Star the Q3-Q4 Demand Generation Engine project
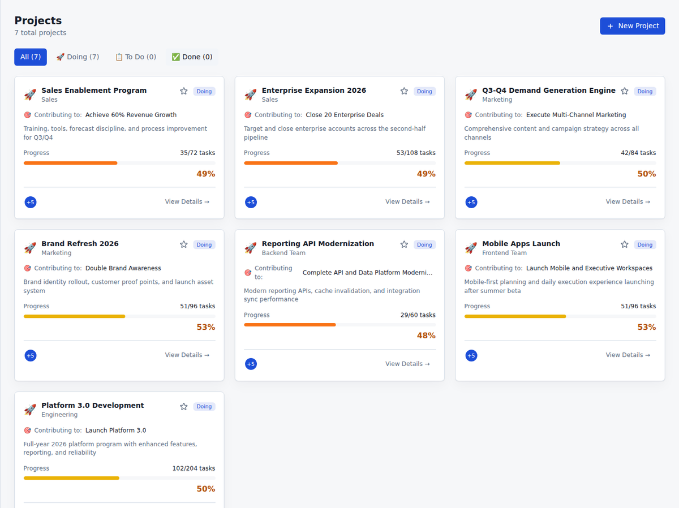 click(625, 91)
